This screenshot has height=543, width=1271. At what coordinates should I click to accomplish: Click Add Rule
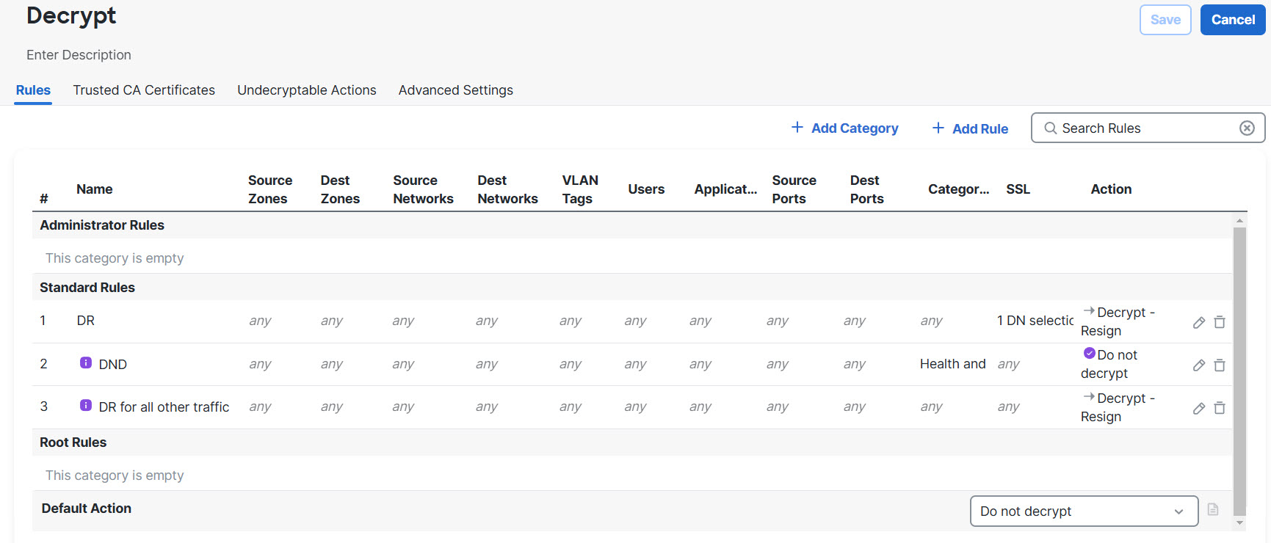pos(970,128)
